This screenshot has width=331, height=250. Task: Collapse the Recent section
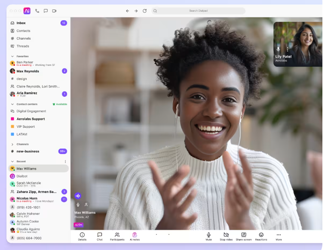pyautogui.click(x=12, y=161)
